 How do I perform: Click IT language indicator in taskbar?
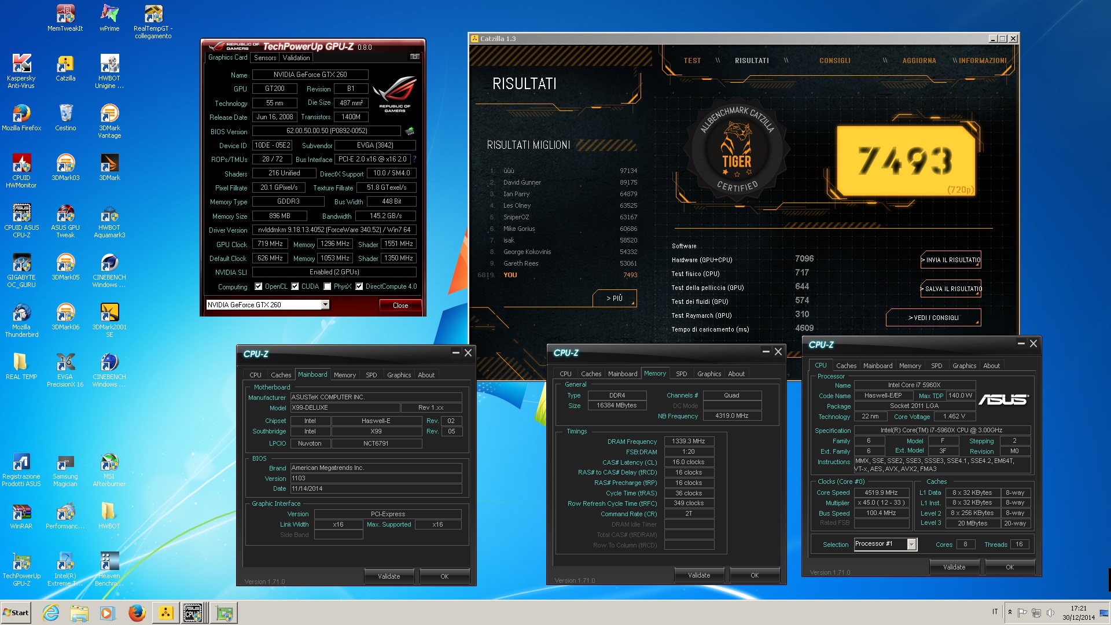pos(995,612)
